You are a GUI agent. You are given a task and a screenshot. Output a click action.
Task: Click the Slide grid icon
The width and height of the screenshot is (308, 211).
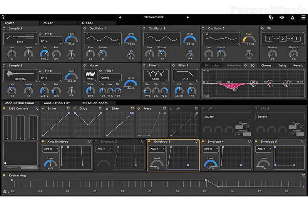coord(132,109)
